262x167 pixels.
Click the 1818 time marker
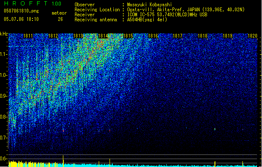[x=203, y=35]
